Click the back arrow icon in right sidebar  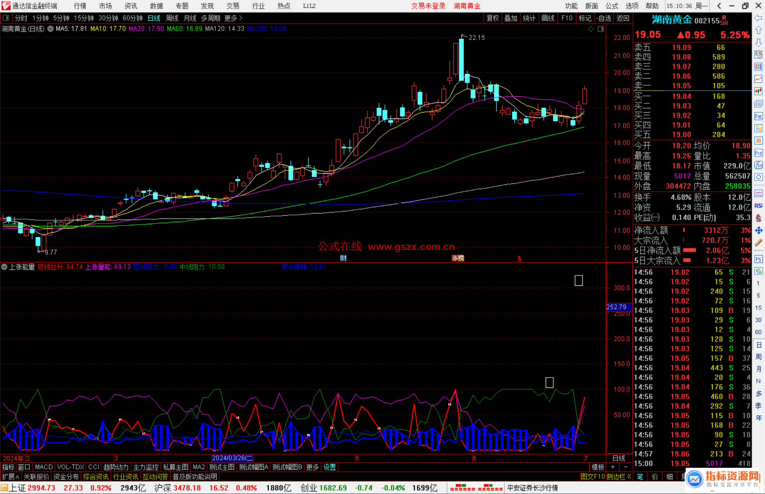(758, 18)
